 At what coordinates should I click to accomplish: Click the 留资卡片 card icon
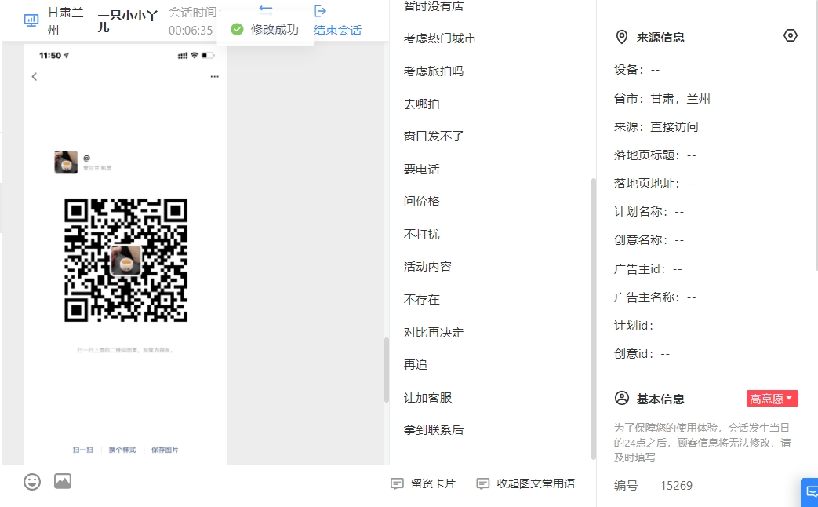coord(397,483)
